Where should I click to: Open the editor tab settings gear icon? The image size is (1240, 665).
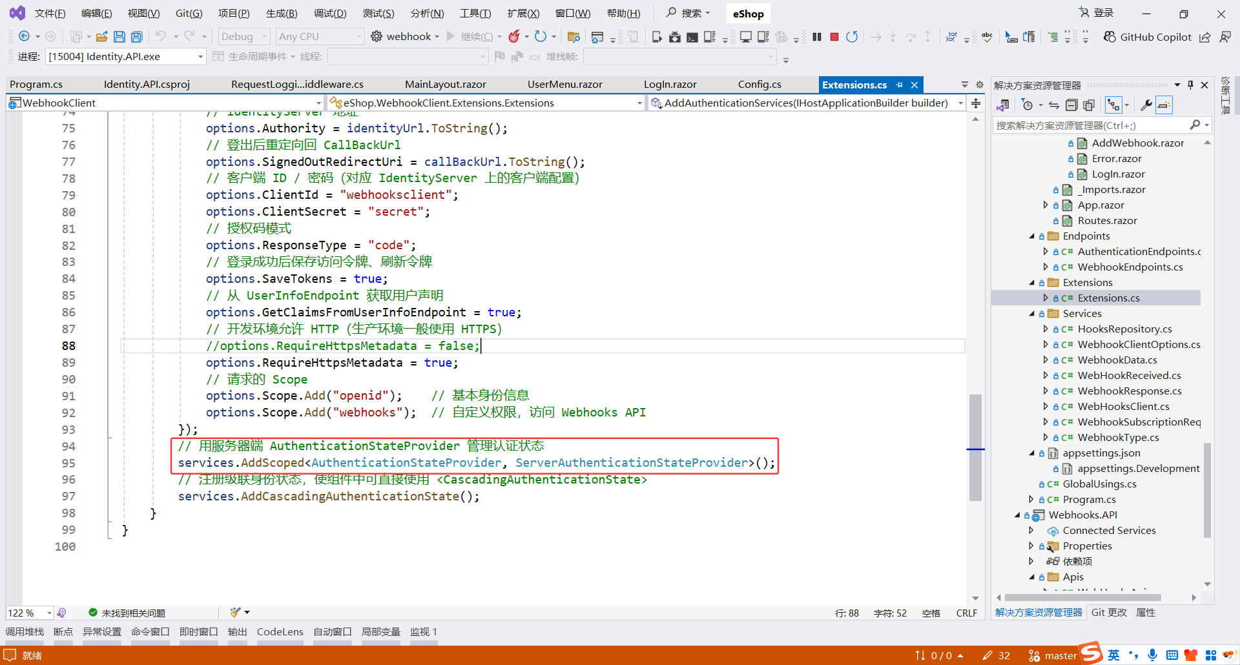pos(979,85)
